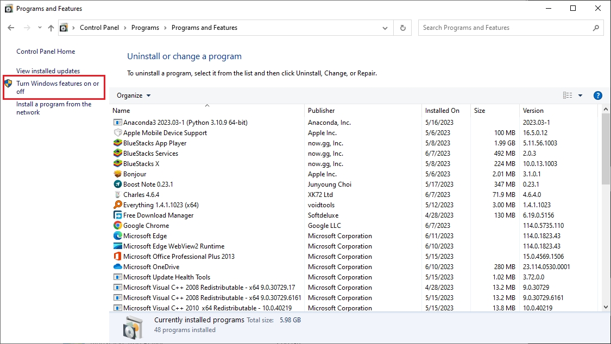Viewport: 611px width, 344px height.
Task: Click the Search Programs and Features box
Action: pos(505,28)
